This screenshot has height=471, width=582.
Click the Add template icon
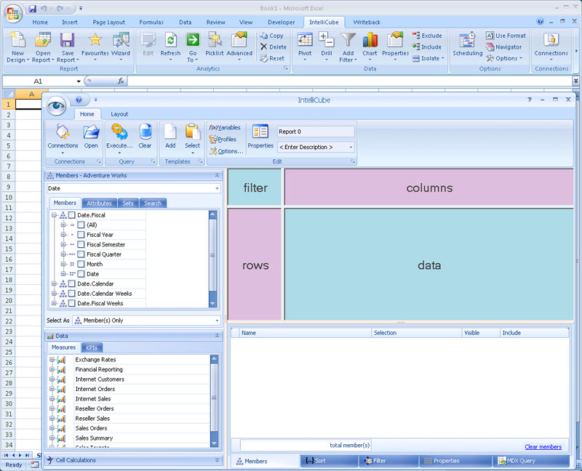click(170, 132)
